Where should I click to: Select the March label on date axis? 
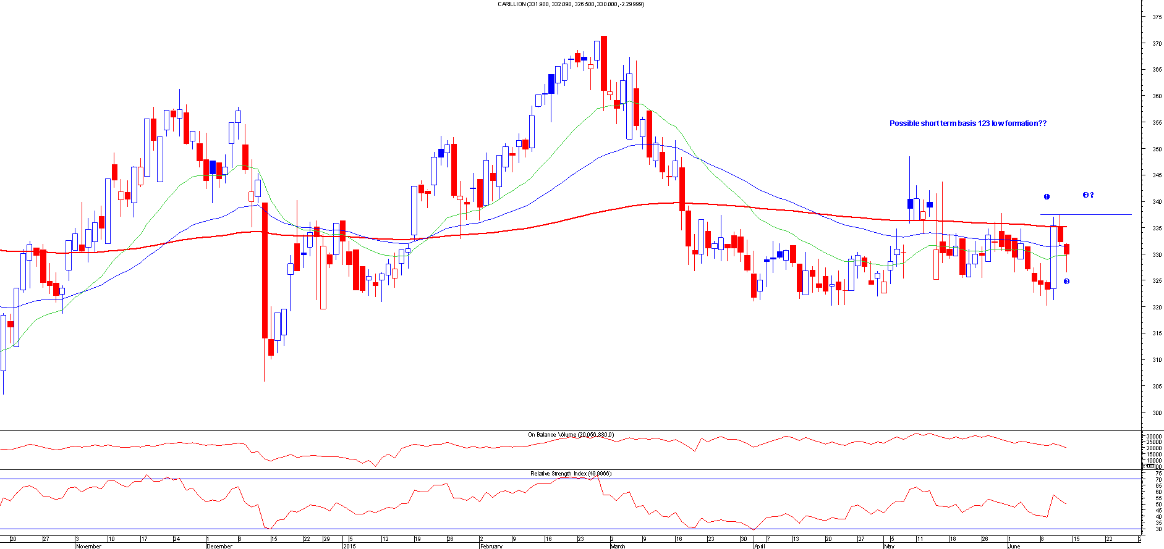(618, 546)
